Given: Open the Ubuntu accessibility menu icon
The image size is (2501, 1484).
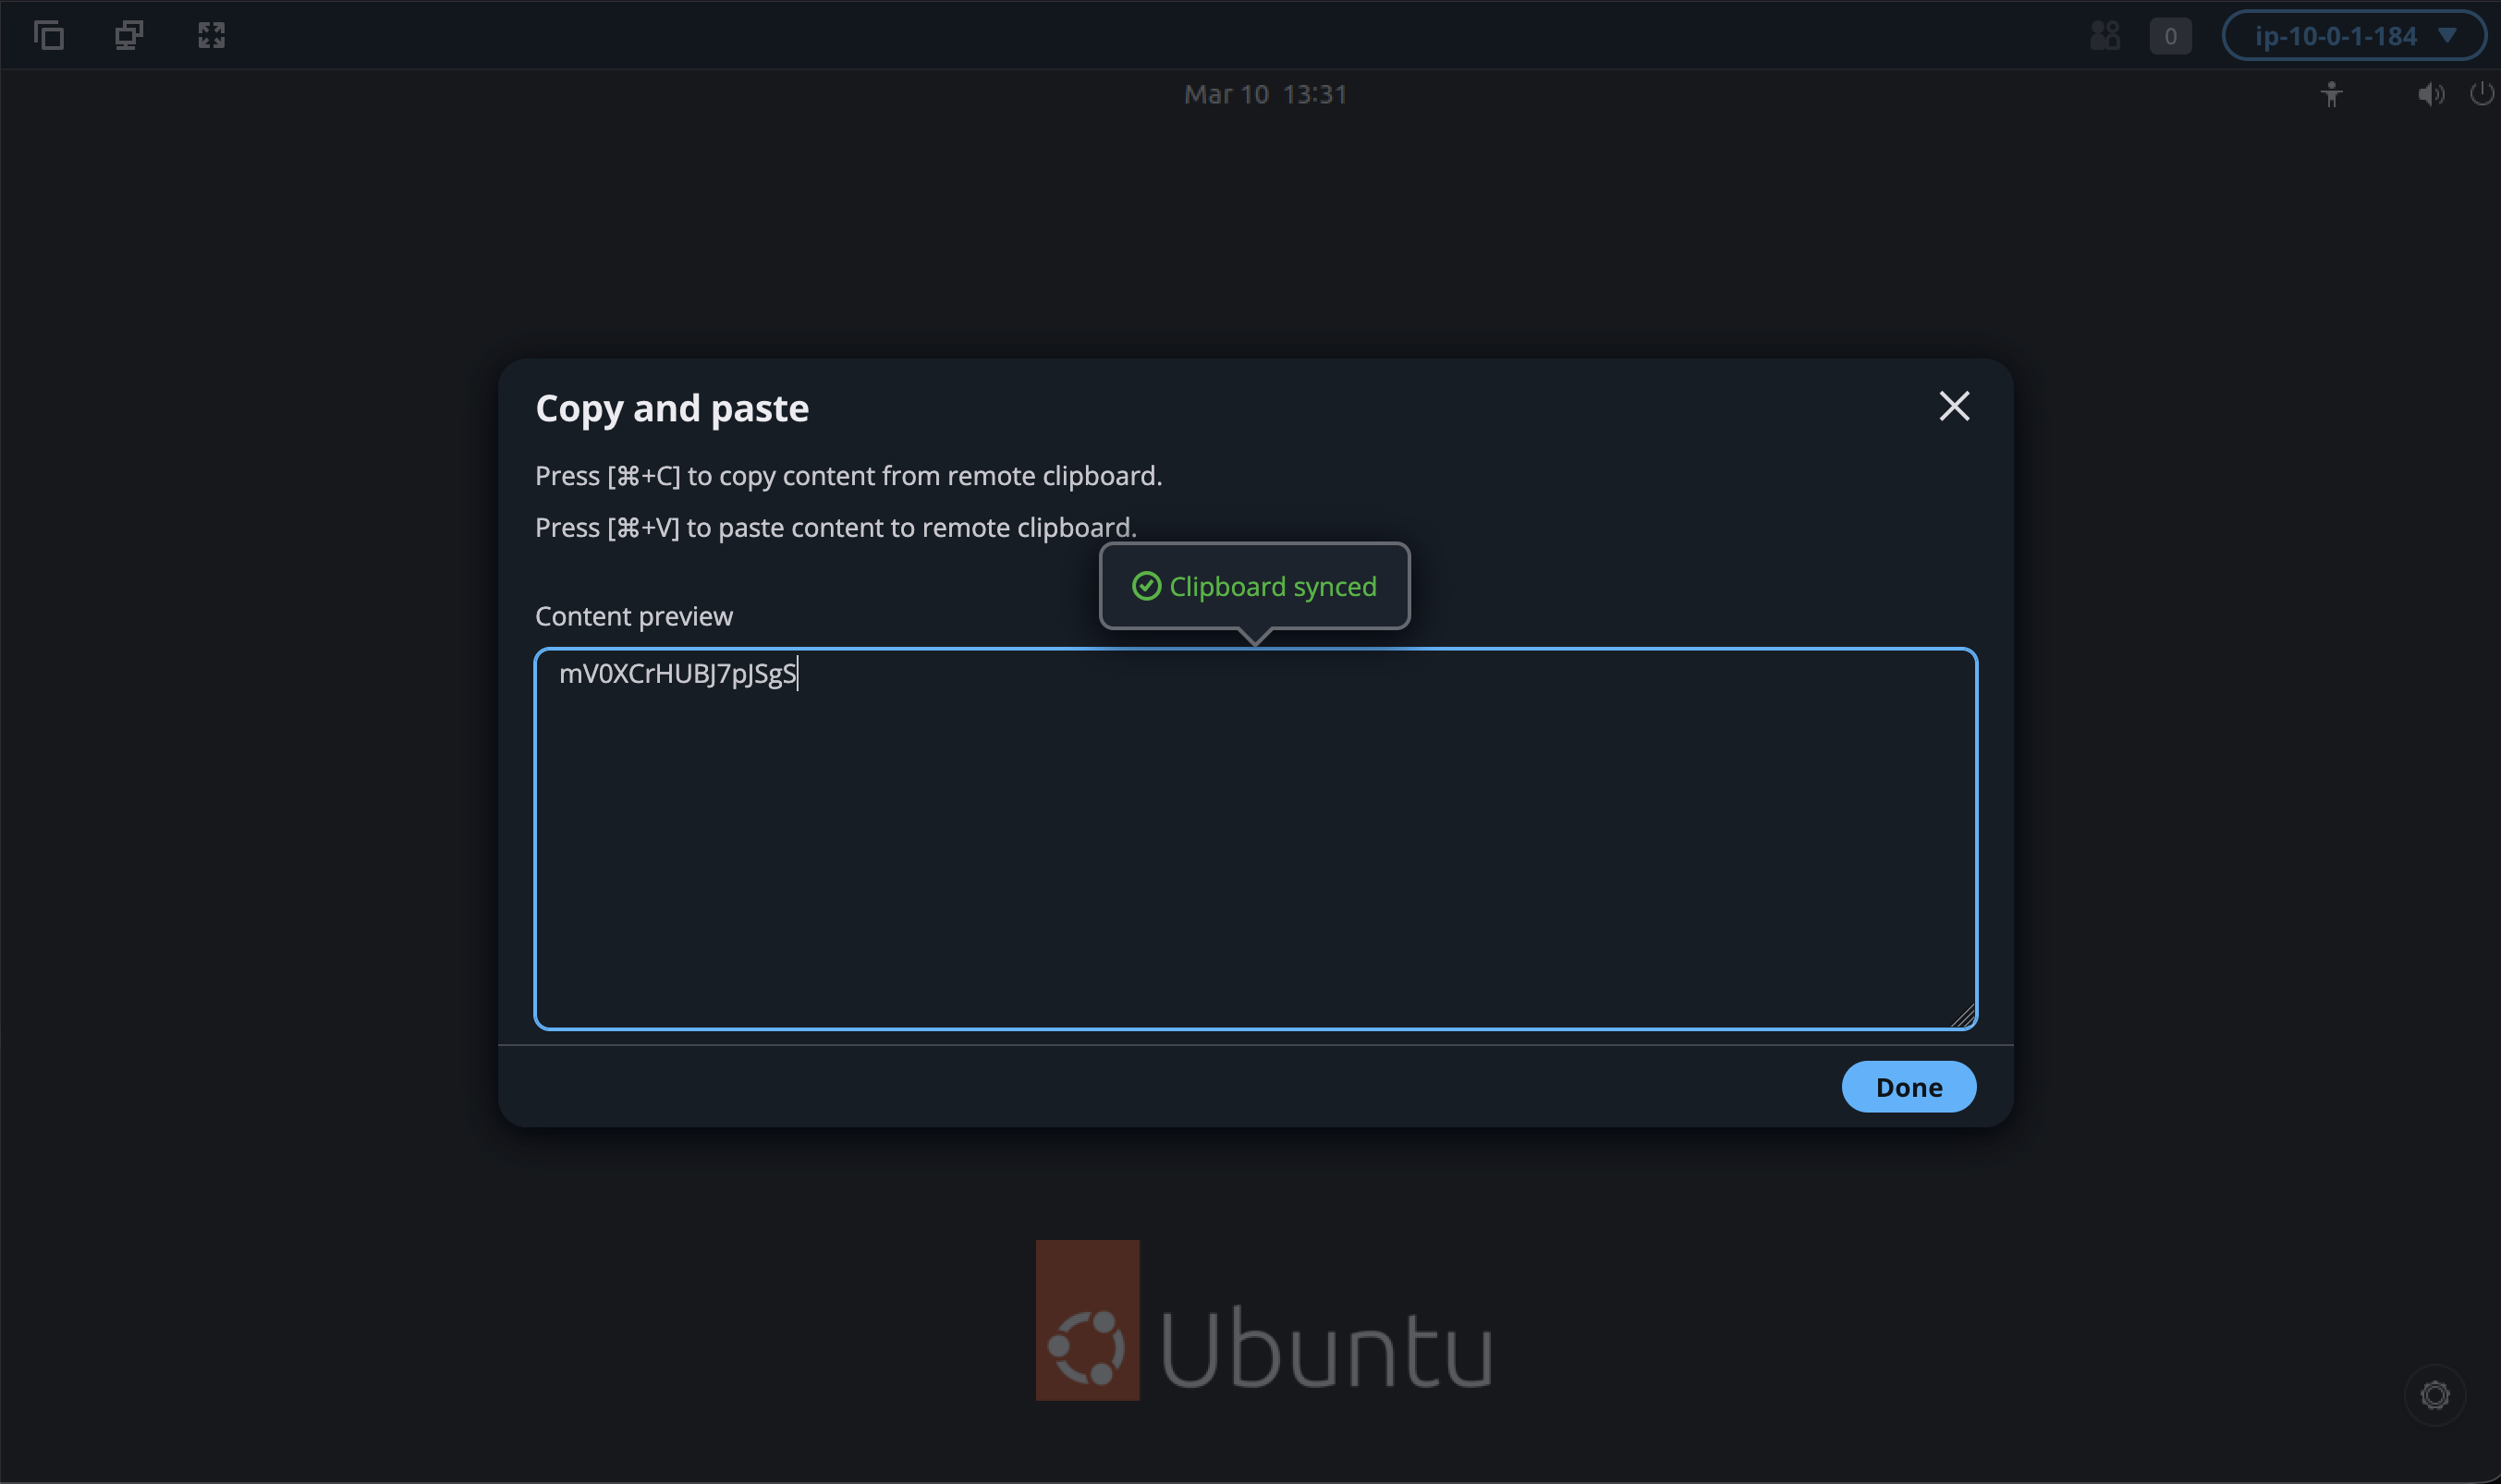Looking at the screenshot, I should pos(2331,95).
